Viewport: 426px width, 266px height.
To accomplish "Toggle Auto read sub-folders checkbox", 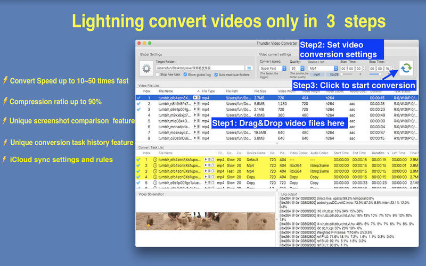I will coord(216,74).
